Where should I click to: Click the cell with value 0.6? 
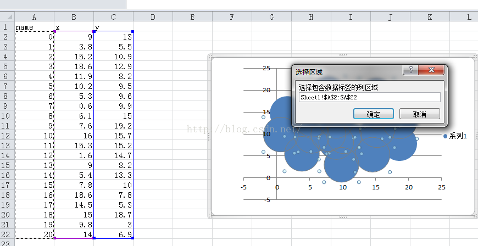pos(74,106)
